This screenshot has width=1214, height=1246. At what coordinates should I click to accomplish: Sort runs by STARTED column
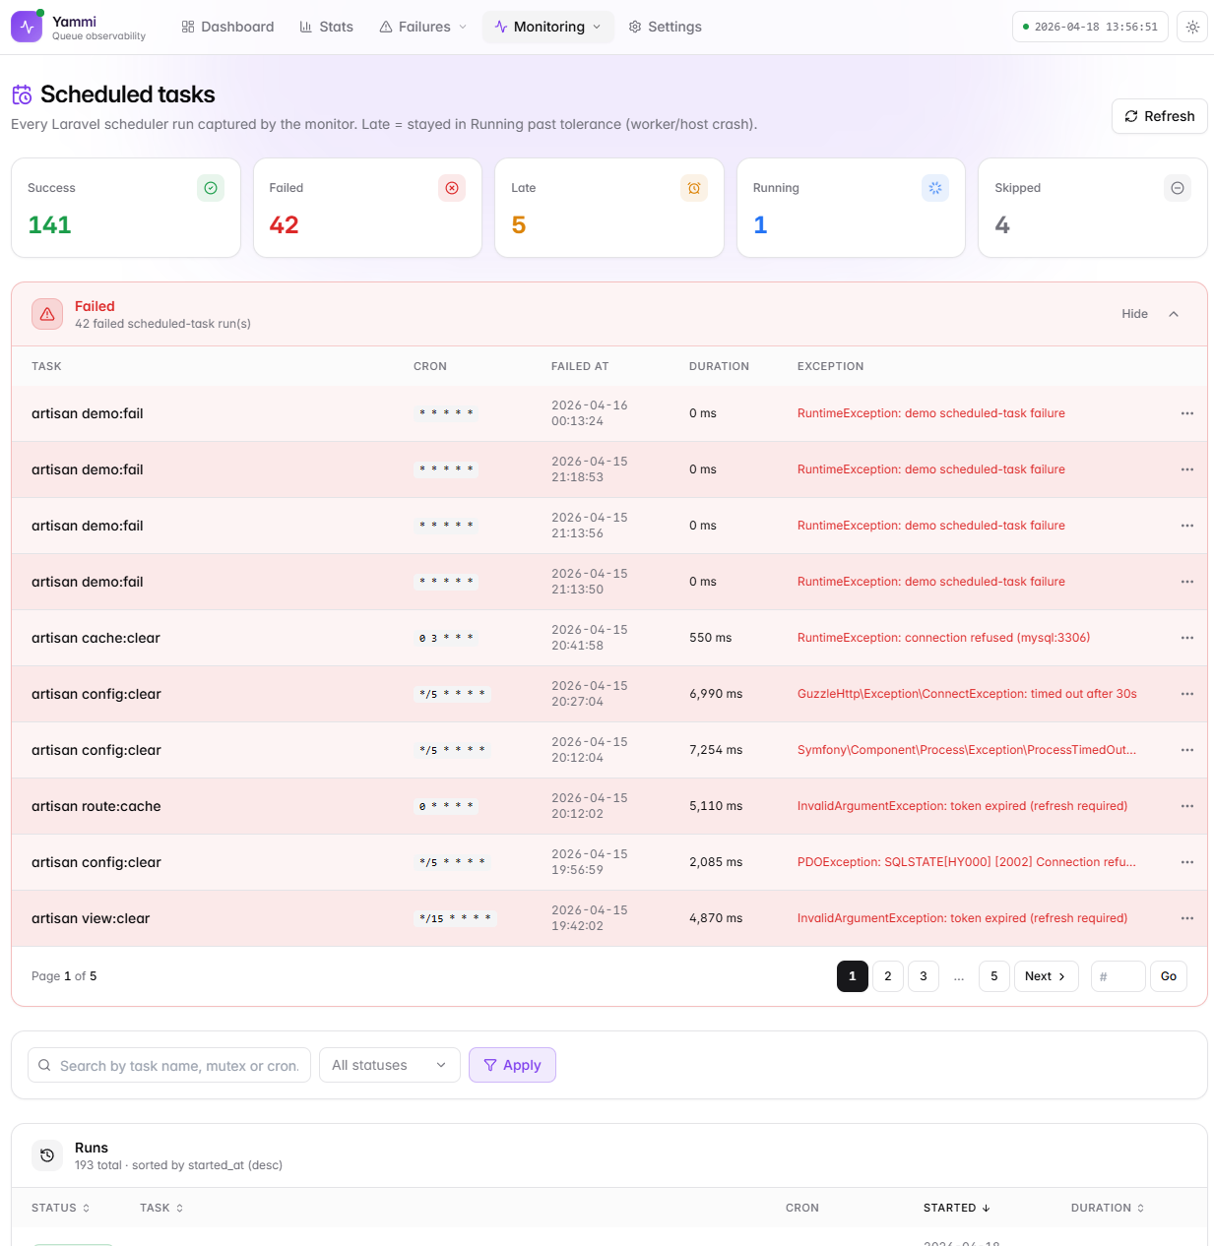(x=957, y=1208)
